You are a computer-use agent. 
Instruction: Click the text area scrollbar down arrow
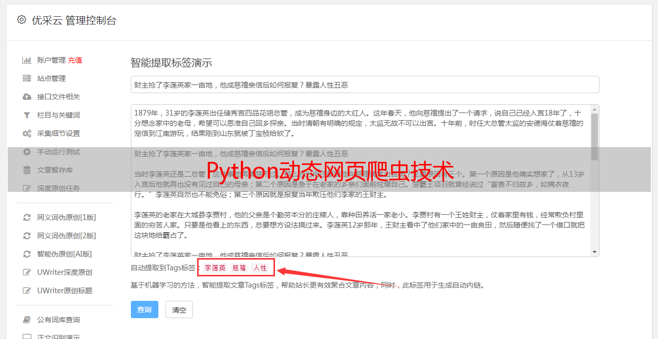[x=594, y=252]
